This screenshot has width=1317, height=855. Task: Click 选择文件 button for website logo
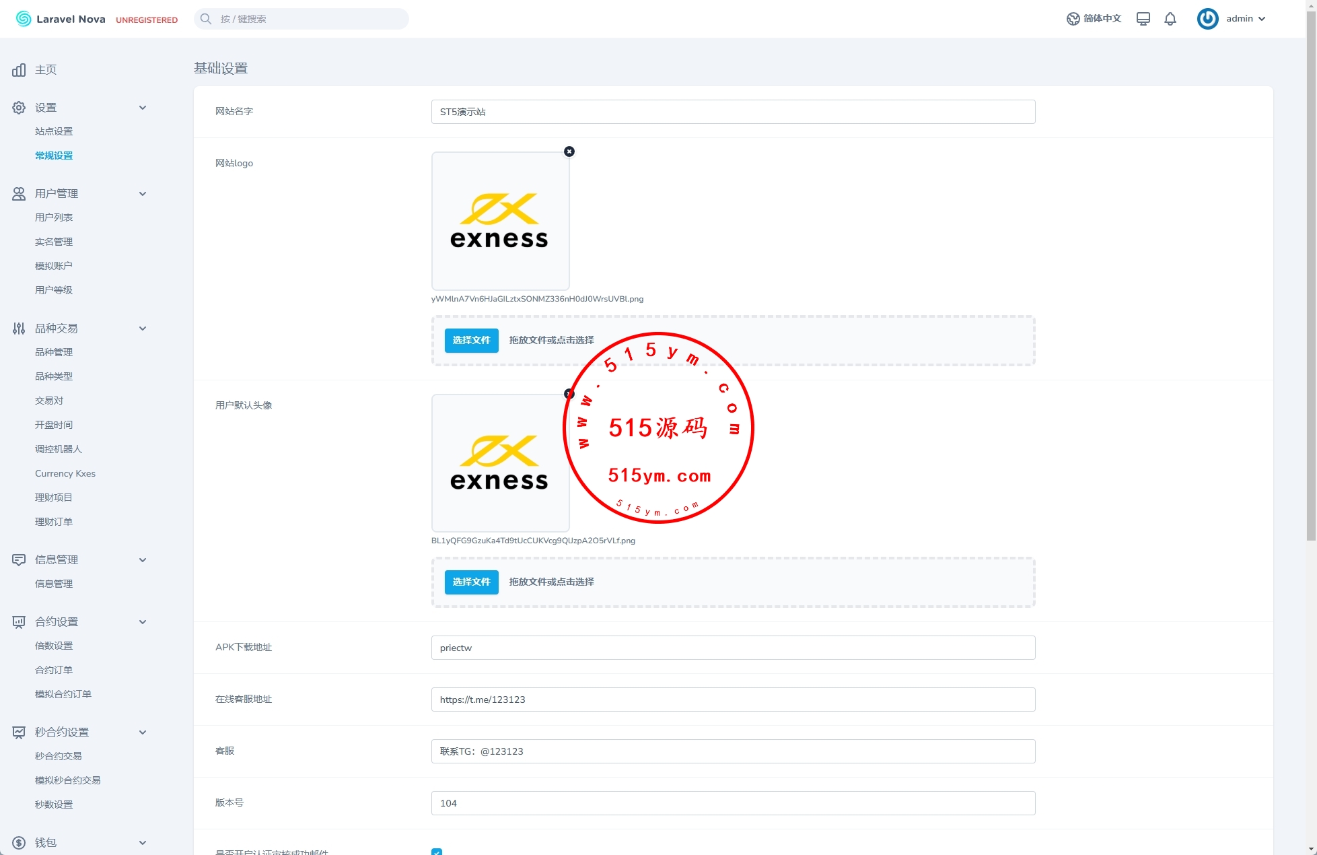[x=471, y=341]
